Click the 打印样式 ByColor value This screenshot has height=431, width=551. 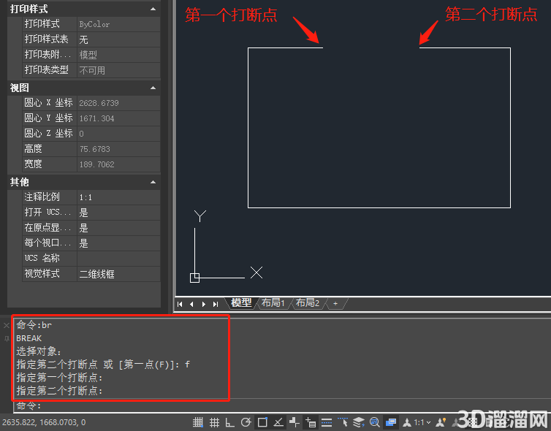click(x=119, y=24)
